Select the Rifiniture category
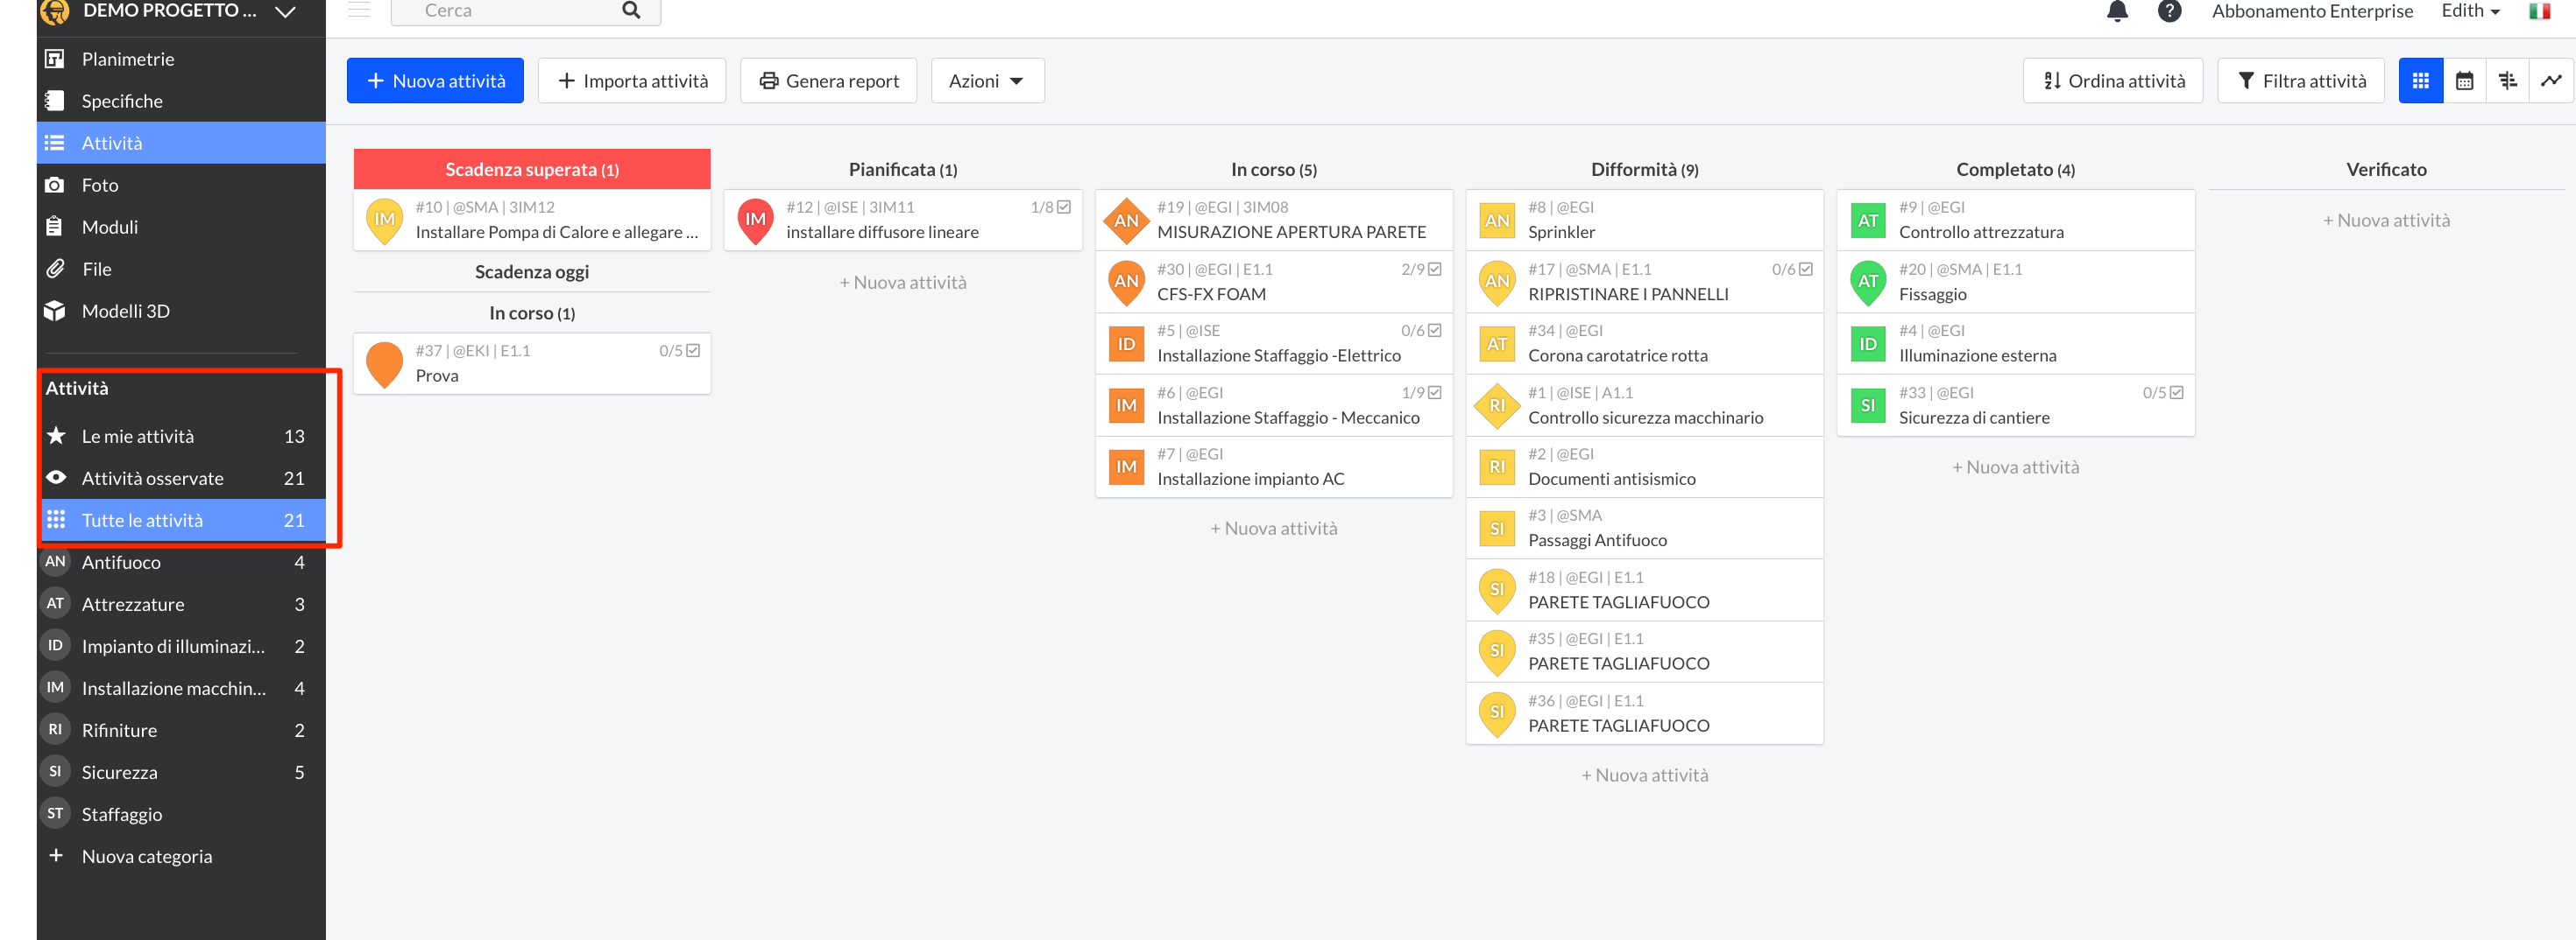 click(181, 729)
